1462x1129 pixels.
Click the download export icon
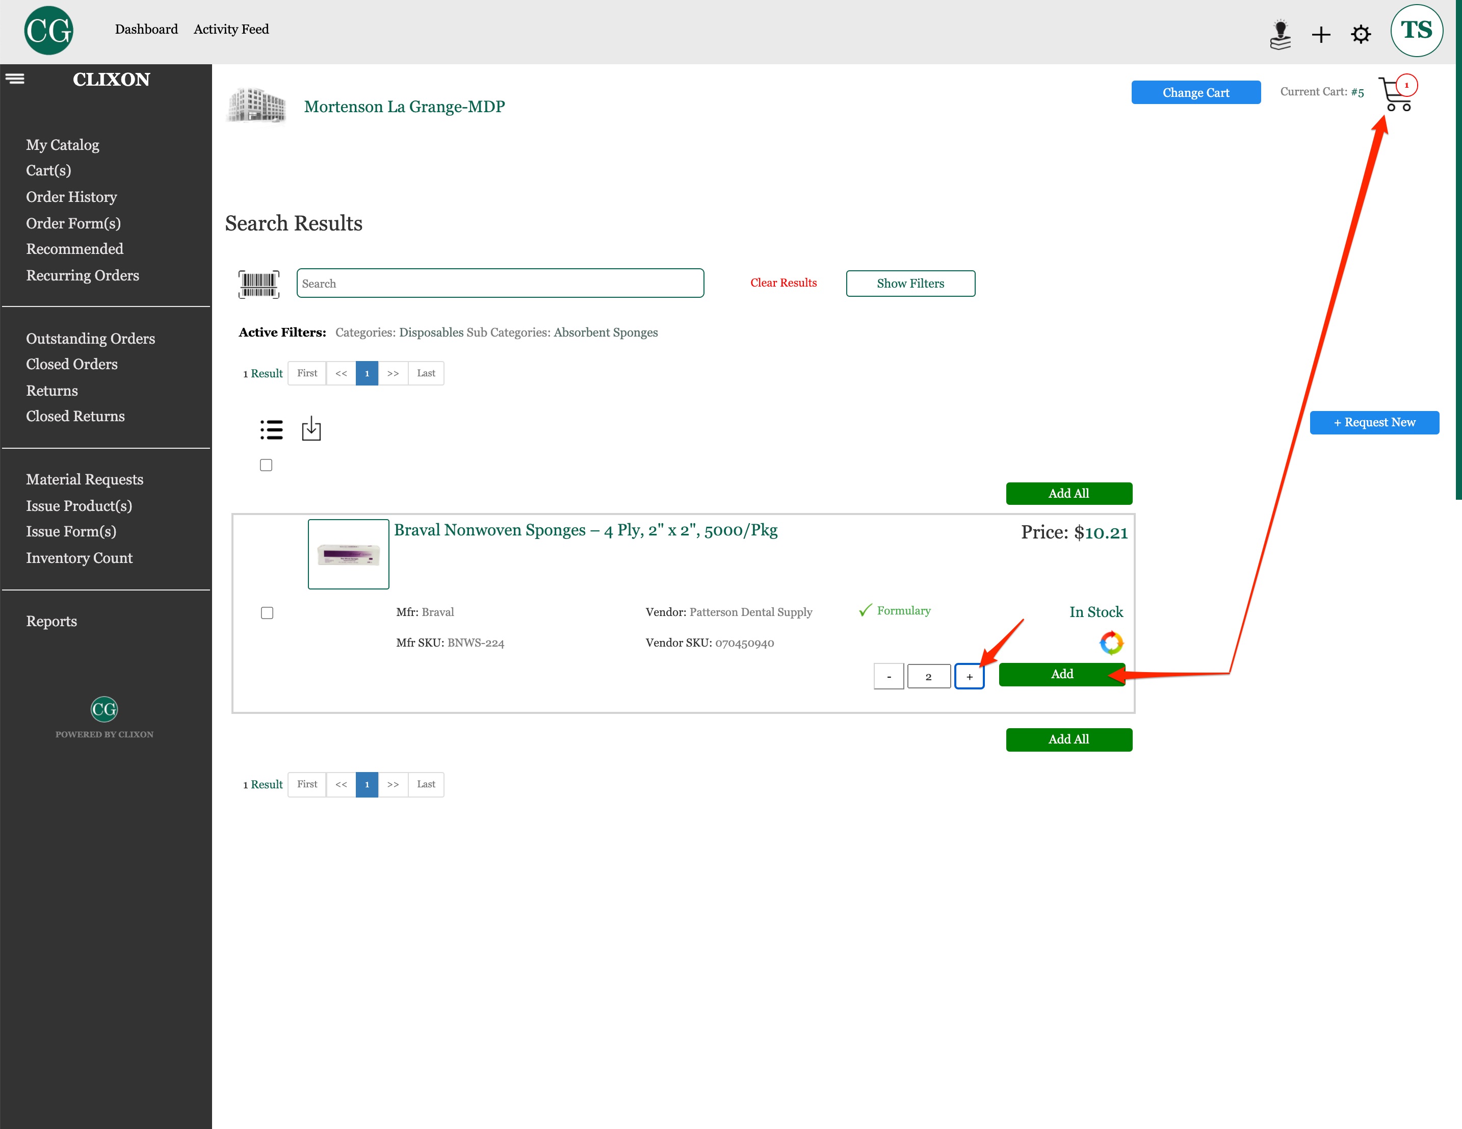point(311,429)
